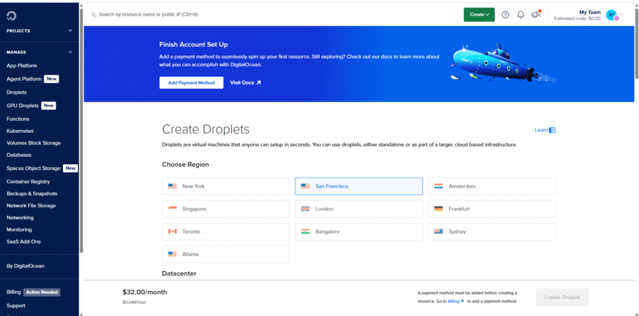Select the Amsterdam region option

point(492,186)
